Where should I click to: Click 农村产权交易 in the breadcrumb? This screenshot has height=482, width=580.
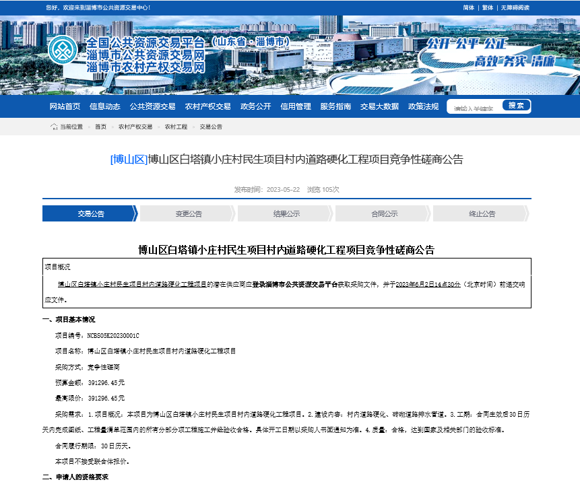[135, 127]
